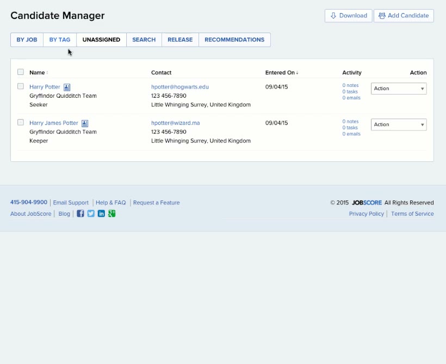Check the select-all checkbox in header
The height and width of the screenshot is (364, 446).
21,72
